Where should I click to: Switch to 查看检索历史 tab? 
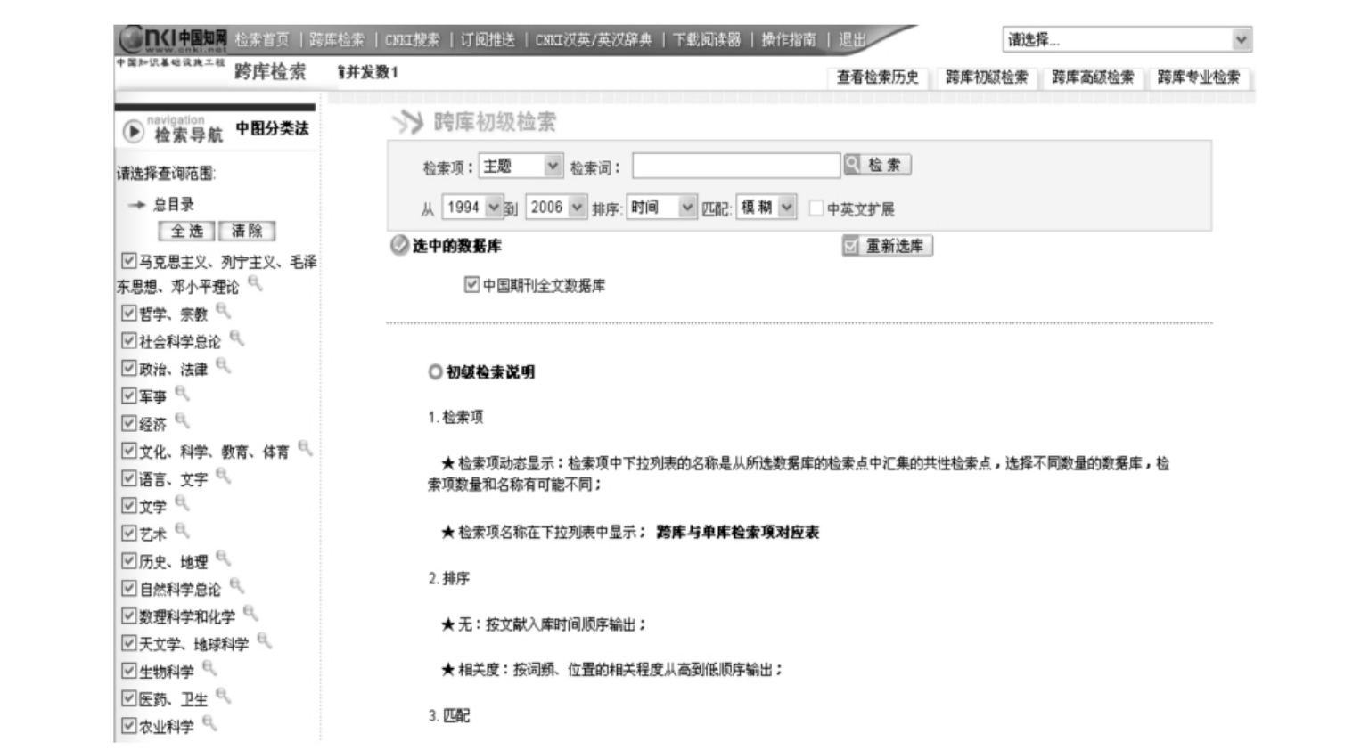tap(878, 77)
